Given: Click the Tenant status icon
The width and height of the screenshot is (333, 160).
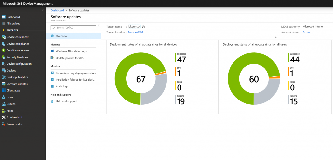Looking at the screenshot, I should click(x=3, y=124).
